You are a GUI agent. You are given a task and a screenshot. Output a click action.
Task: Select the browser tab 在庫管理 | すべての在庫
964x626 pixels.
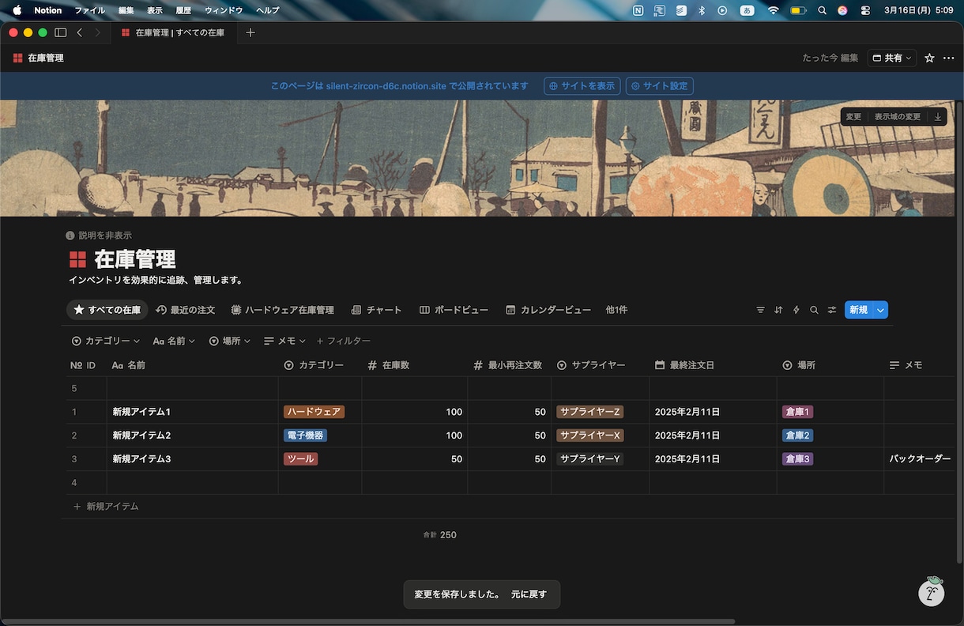point(174,32)
